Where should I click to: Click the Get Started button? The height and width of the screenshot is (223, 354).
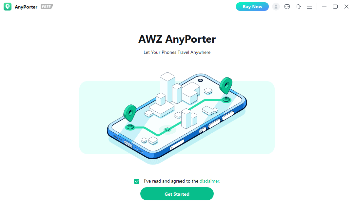pos(177,194)
